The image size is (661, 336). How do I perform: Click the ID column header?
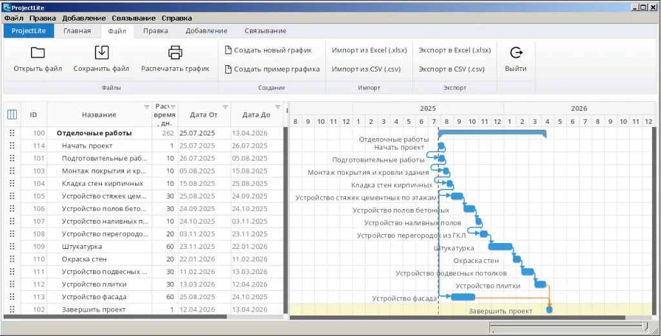pyautogui.click(x=34, y=115)
